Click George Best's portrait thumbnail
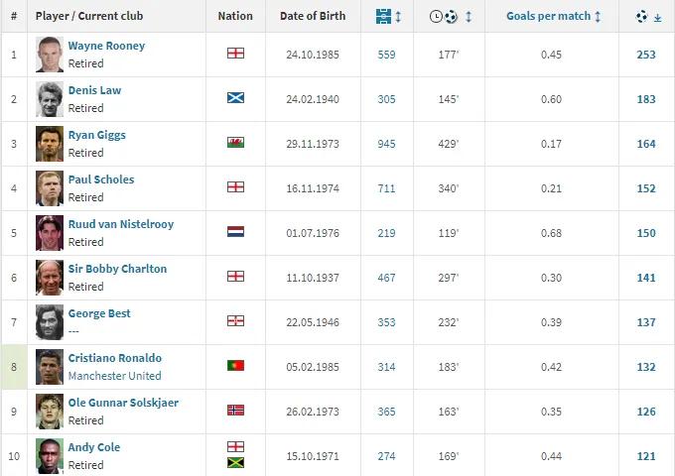Viewport: 675px width, 476px height. click(x=50, y=321)
